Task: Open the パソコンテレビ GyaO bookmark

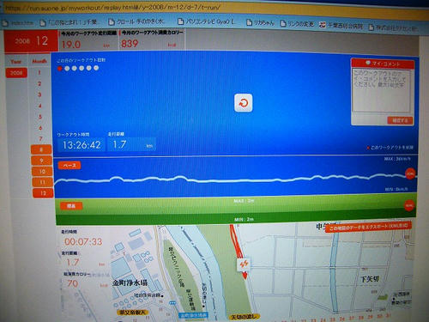Action: click(207, 21)
